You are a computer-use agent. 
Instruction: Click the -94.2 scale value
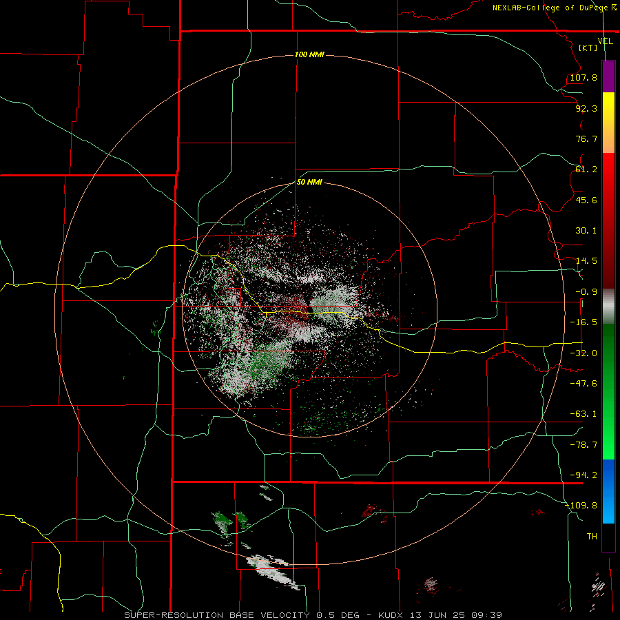[x=583, y=475]
